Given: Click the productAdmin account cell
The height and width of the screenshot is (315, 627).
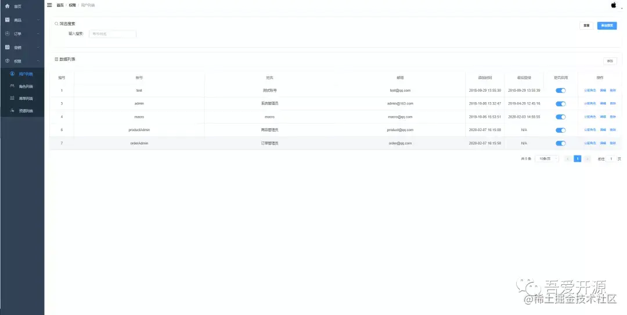Looking at the screenshot, I should [x=139, y=130].
